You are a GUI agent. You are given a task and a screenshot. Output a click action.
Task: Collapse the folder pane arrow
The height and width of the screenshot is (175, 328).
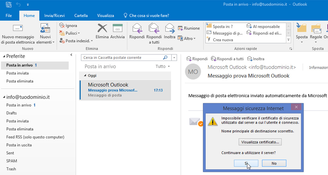71,55
